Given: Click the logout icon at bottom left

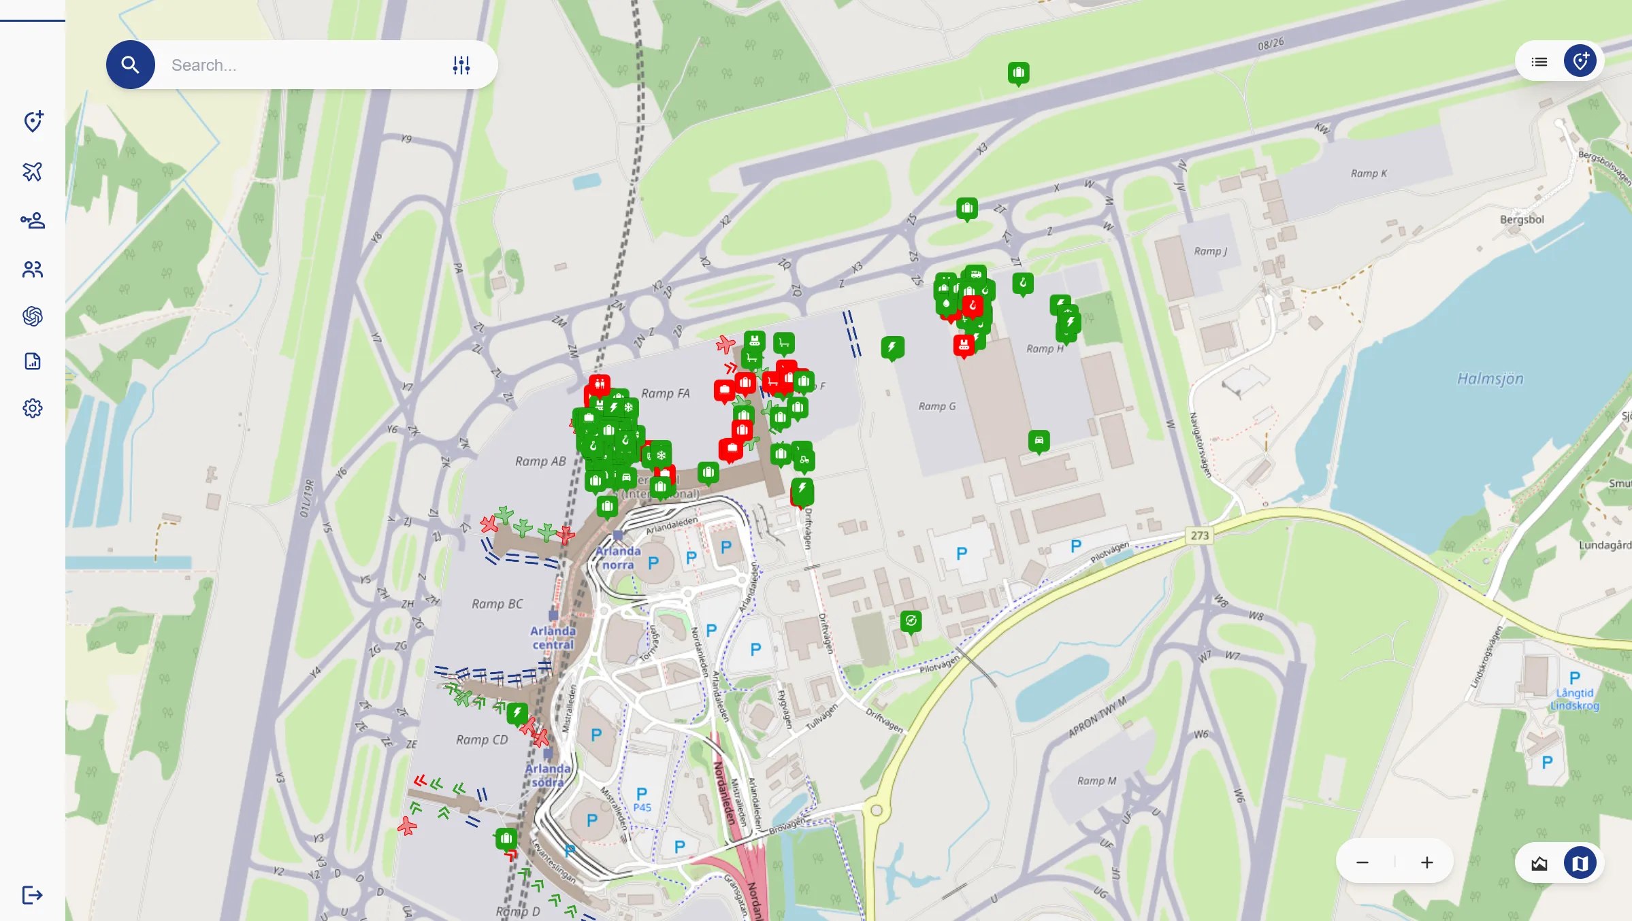Looking at the screenshot, I should pyautogui.click(x=33, y=894).
